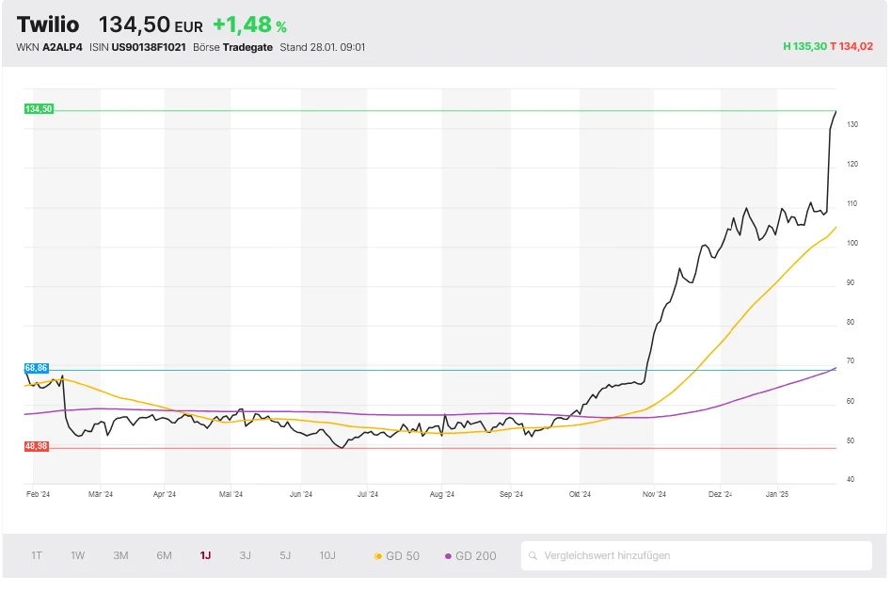
Task: Toggle the GD 50 moving average line
Action: click(x=397, y=556)
